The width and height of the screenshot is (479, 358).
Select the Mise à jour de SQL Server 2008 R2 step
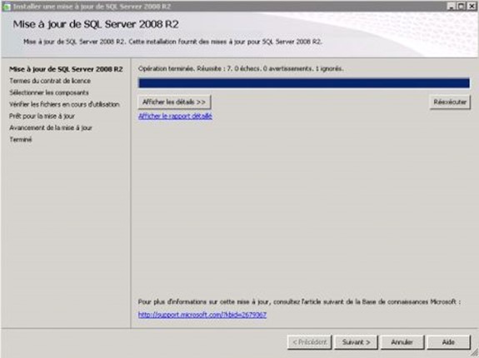coord(66,69)
